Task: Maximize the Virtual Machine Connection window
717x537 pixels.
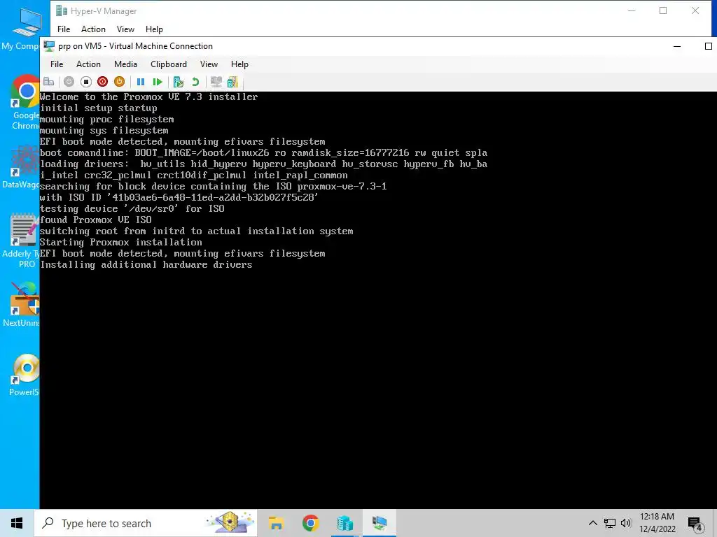Action: pos(708,46)
